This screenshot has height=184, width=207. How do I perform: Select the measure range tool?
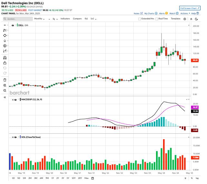[x=5, y=51]
